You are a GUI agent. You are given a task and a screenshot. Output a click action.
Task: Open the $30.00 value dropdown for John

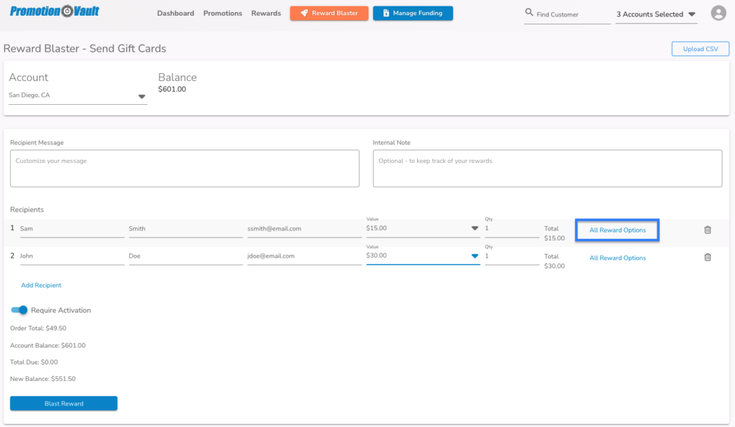coord(423,256)
